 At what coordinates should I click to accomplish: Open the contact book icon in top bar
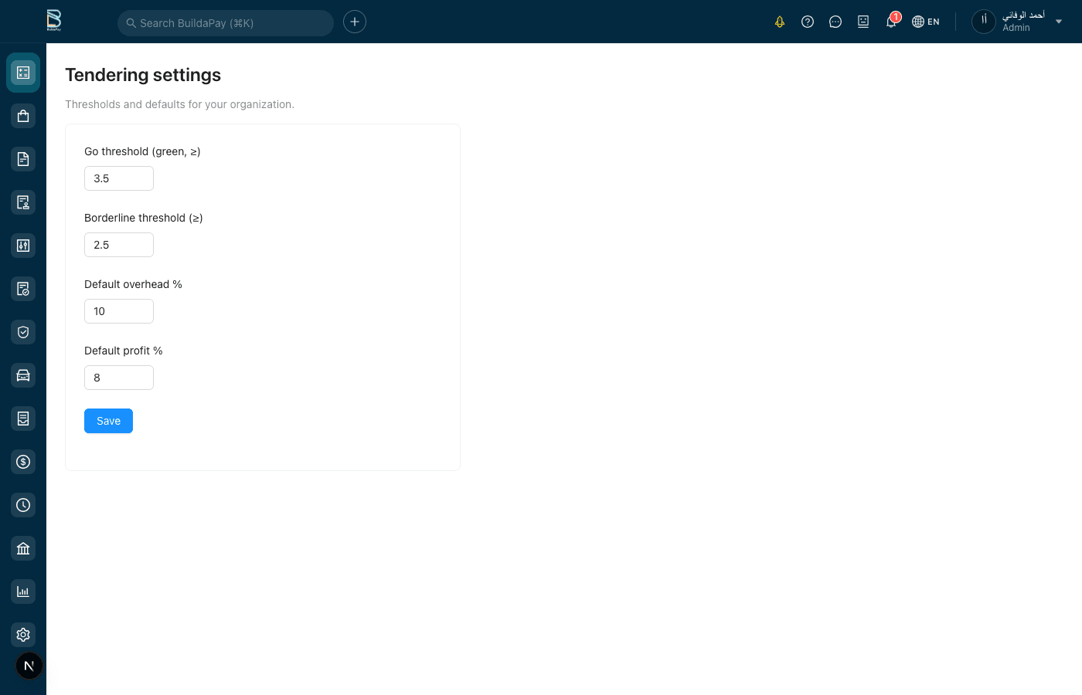(863, 22)
